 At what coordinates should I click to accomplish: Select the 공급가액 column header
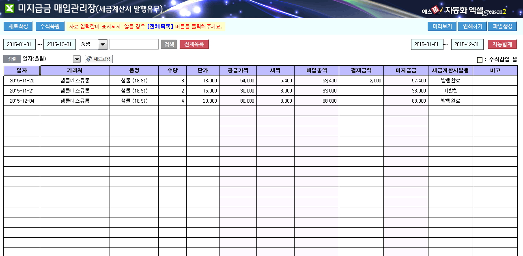[238, 70]
